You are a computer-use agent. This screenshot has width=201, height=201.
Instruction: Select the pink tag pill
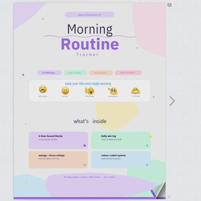128,73
